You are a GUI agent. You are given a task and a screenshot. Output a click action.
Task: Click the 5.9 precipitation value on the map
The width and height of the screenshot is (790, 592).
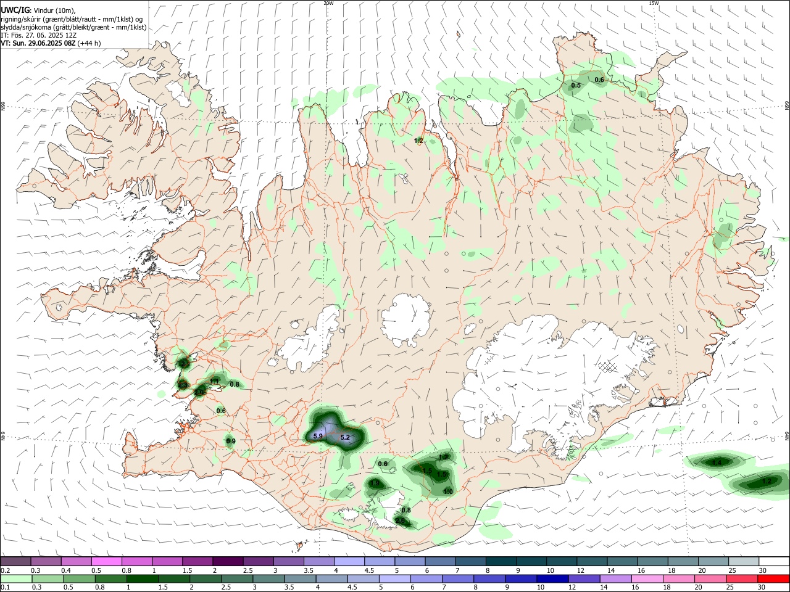click(318, 436)
